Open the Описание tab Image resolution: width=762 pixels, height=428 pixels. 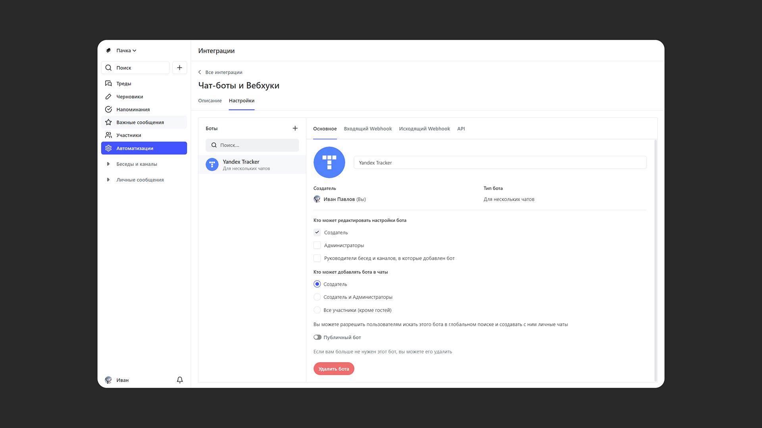[210, 101]
